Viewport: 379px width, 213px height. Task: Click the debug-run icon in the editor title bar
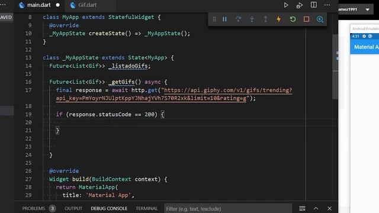point(300,5)
